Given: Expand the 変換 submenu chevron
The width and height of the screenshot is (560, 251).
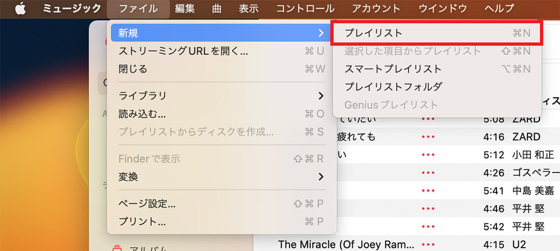Looking at the screenshot, I should click(x=321, y=177).
